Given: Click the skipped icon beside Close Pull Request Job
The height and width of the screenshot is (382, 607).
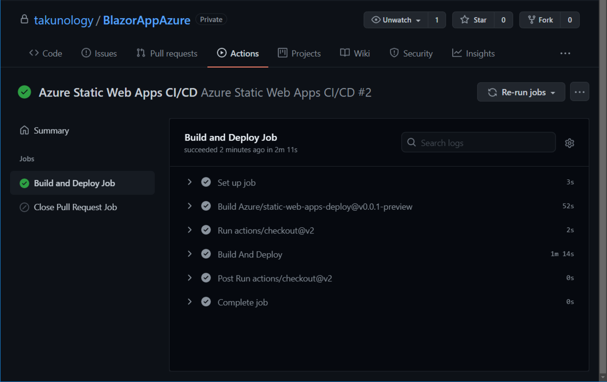Looking at the screenshot, I should point(24,207).
